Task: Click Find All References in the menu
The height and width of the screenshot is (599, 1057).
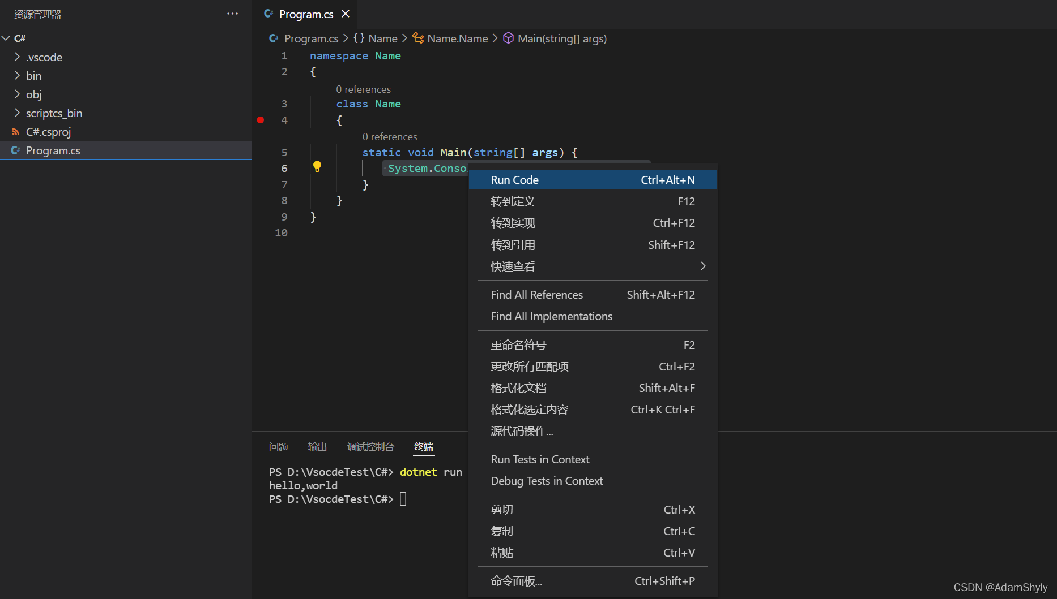Action: [x=536, y=294]
